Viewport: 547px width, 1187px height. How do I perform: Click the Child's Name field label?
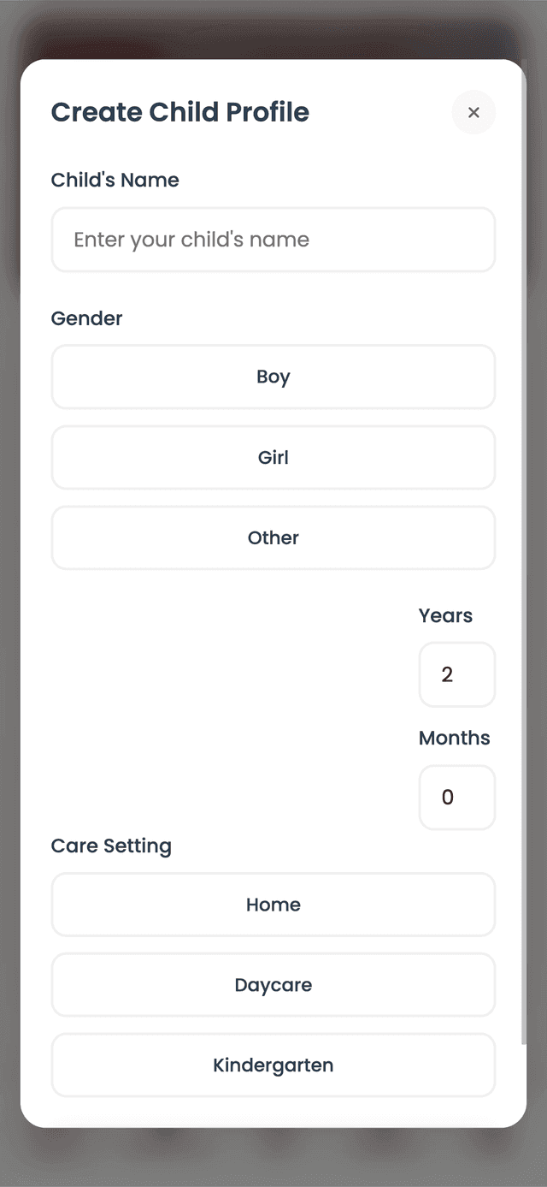(x=115, y=180)
